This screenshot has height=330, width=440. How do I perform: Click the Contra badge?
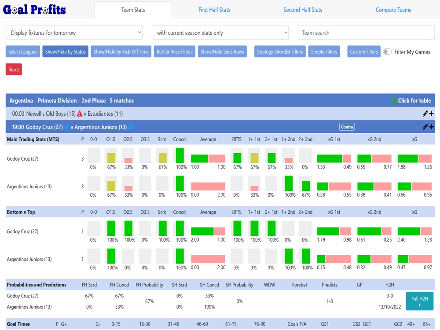point(347,127)
